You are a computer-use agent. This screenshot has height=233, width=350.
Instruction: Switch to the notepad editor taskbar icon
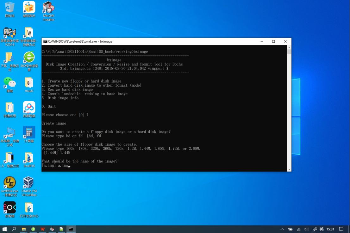click(61, 229)
